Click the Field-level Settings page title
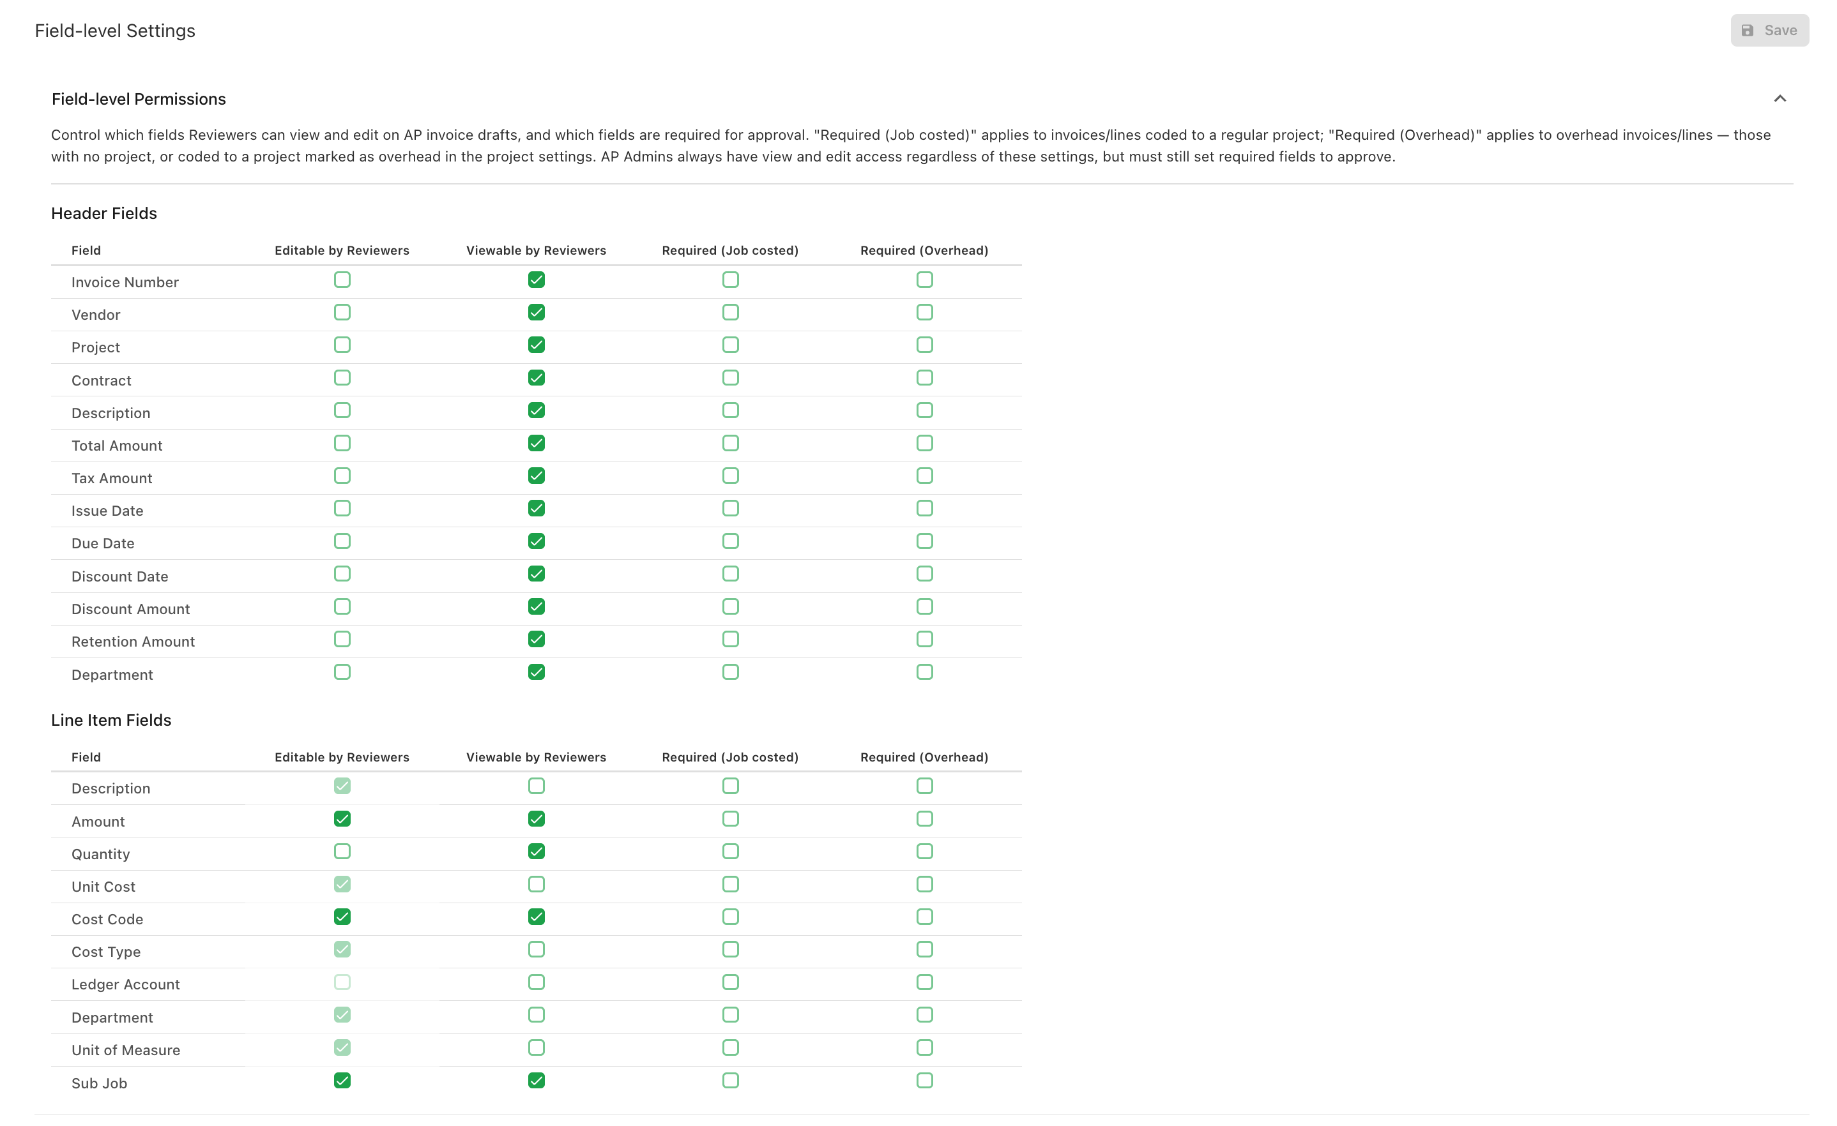Viewport: 1837px width, 1126px height. (x=115, y=31)
